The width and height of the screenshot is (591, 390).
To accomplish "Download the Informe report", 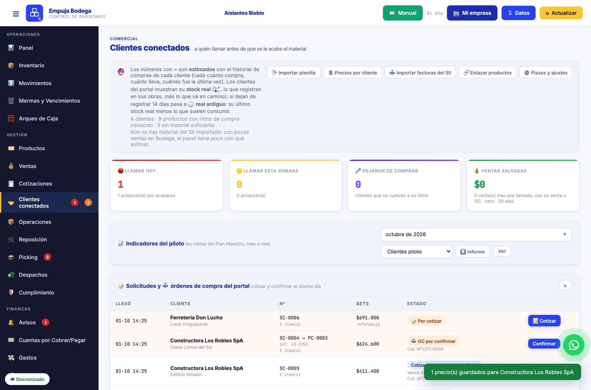I will [x=473, y=252].
